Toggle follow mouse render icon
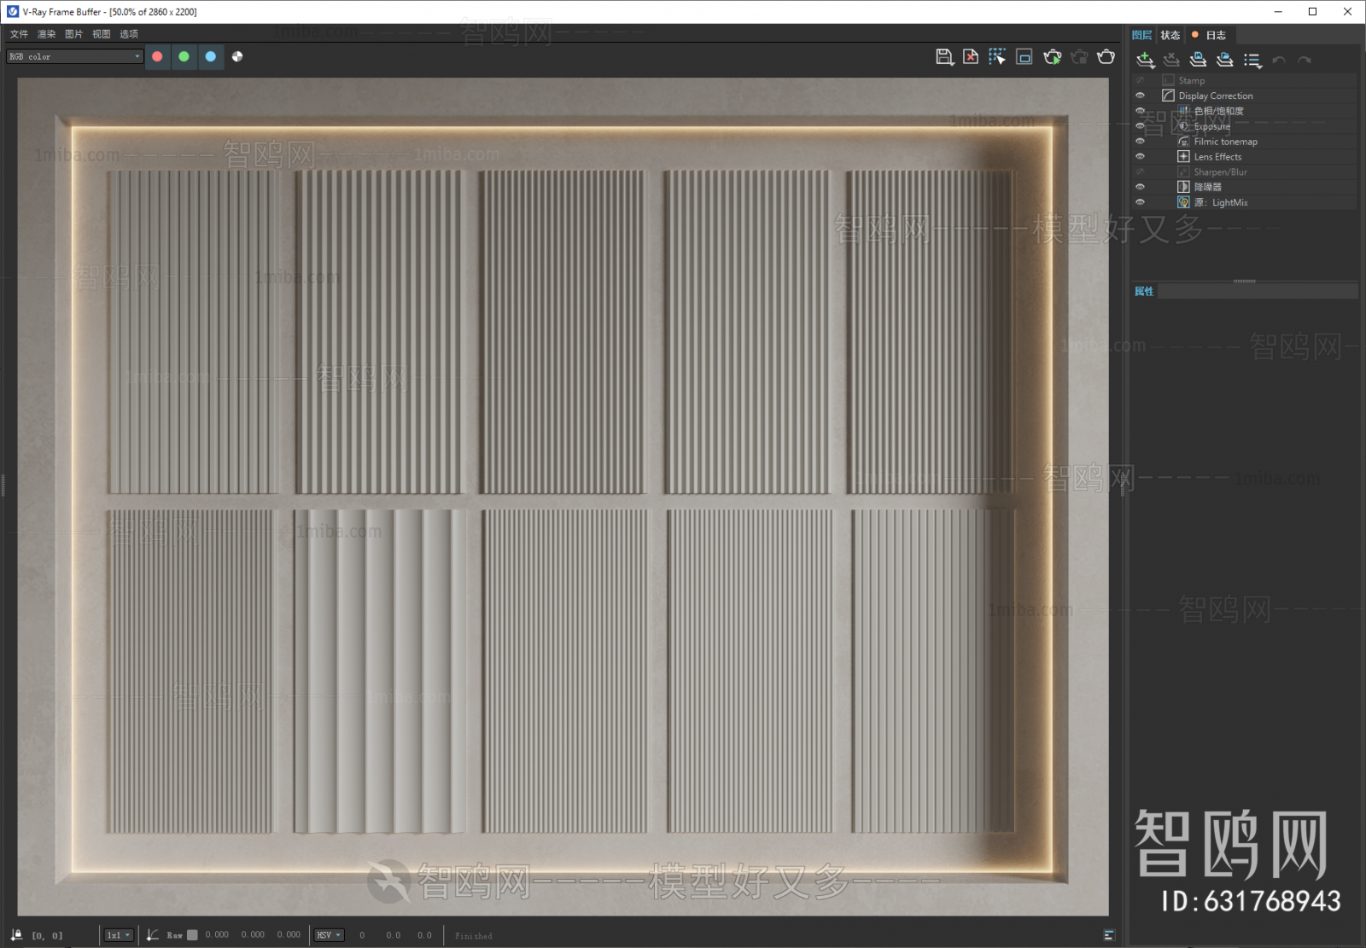The width and height of the screenshot is (1366, 948). [x=997, y=57]
